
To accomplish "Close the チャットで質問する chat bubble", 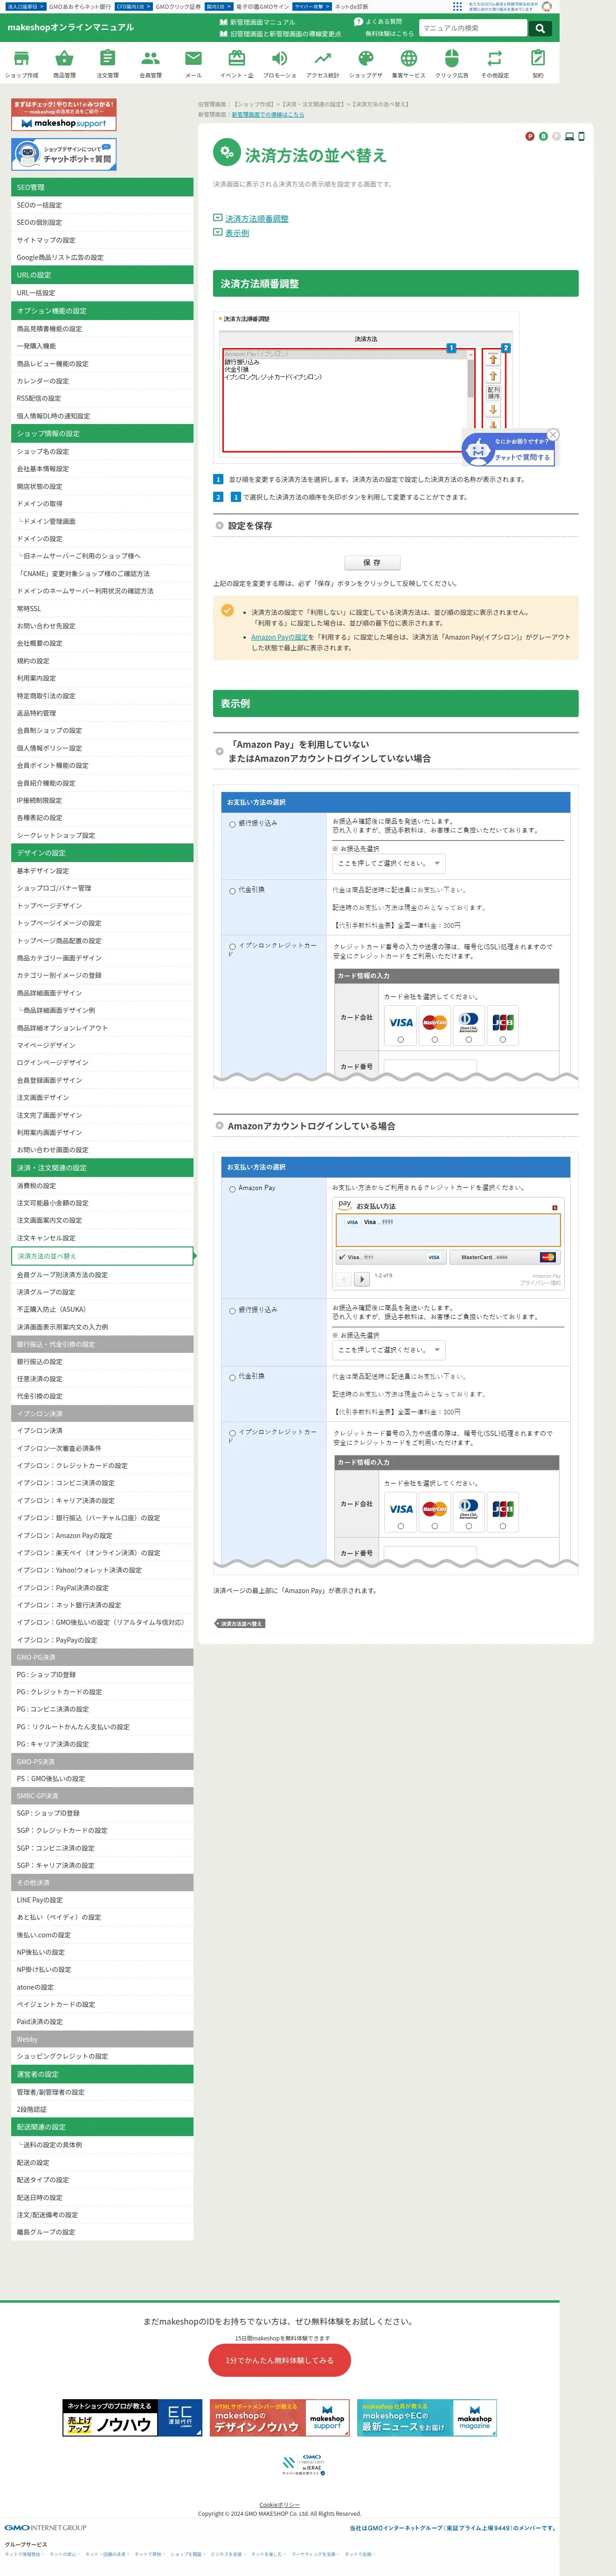I will [x=553, y=434].
